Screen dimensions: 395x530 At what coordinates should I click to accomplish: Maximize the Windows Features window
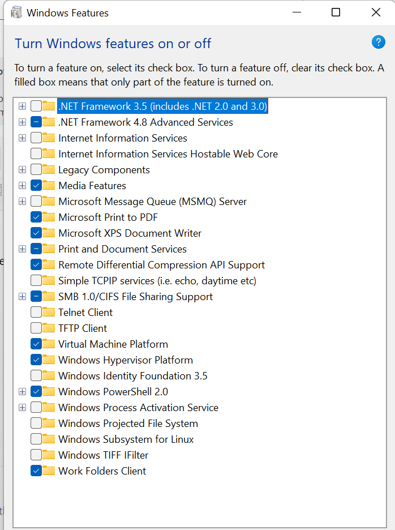(336, 12)
